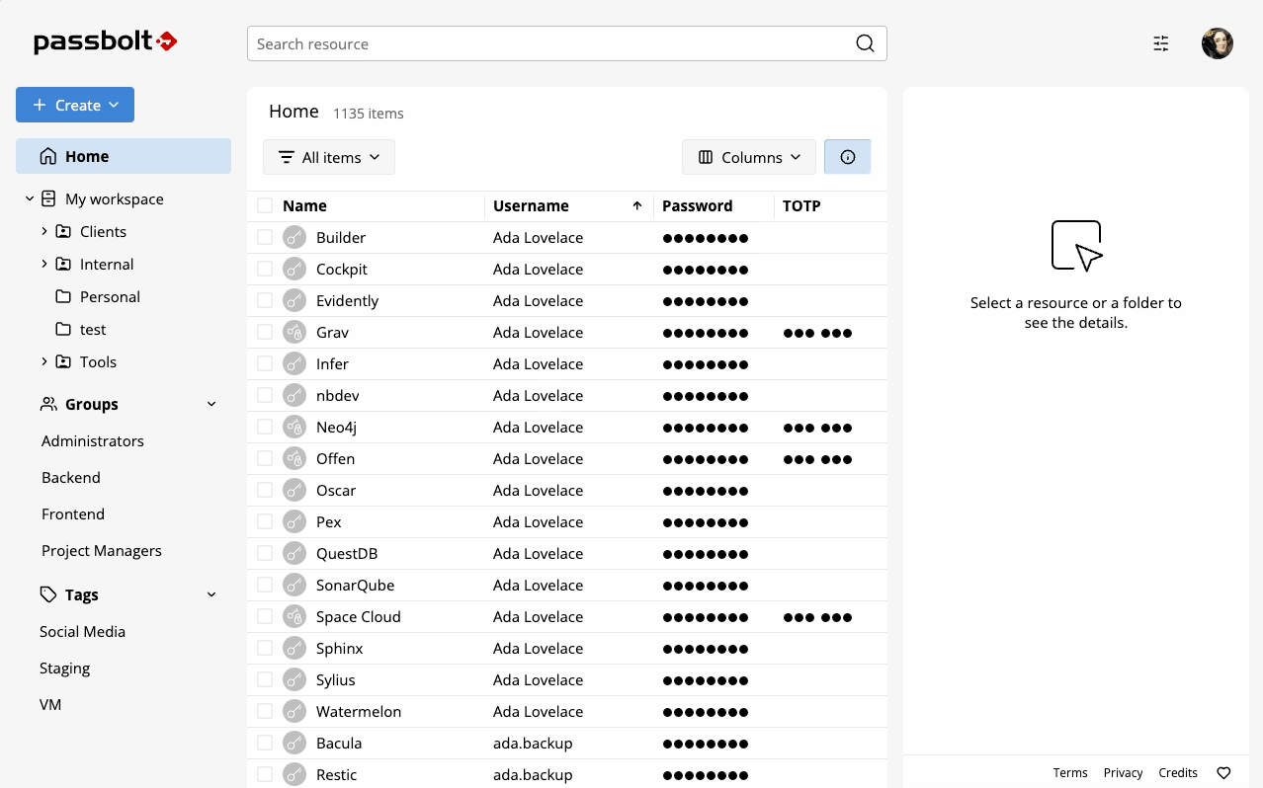Click the key icon for QuestDB

point(295,553)
